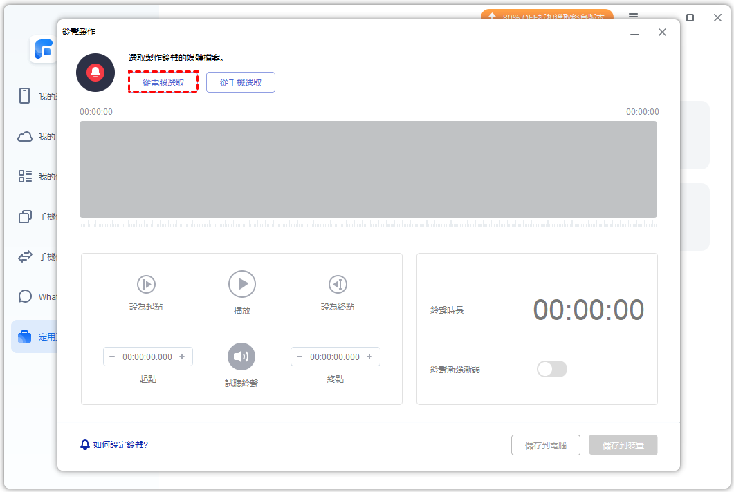Screen dimensions: 734x492
Task: Click the 試聽鈴聲 speaker preview icon
Action: coord(241,357)
